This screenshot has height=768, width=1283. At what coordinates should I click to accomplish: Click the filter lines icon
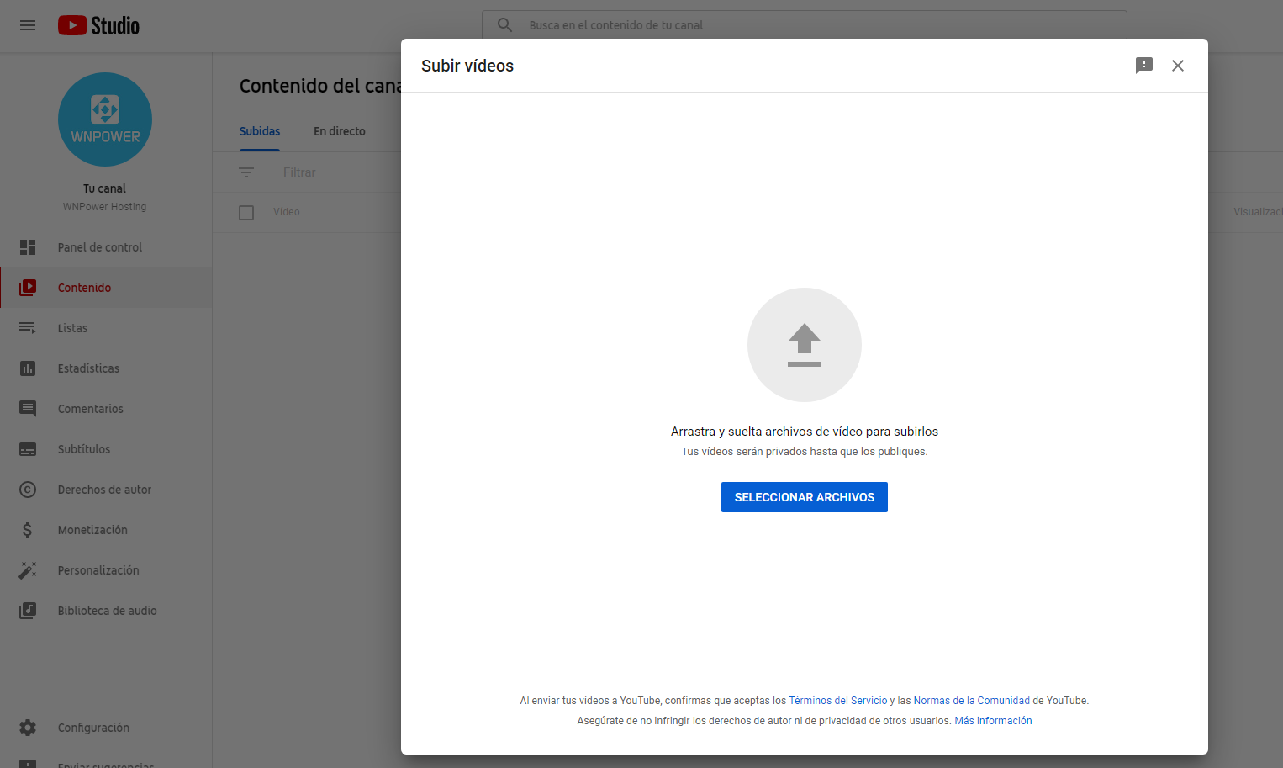pos(246,172)
